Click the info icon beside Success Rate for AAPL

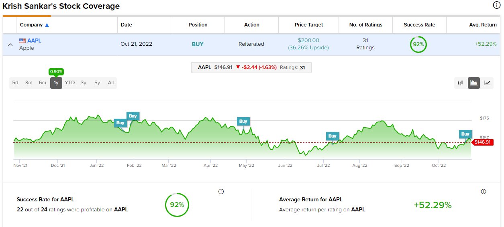point(221,192)
